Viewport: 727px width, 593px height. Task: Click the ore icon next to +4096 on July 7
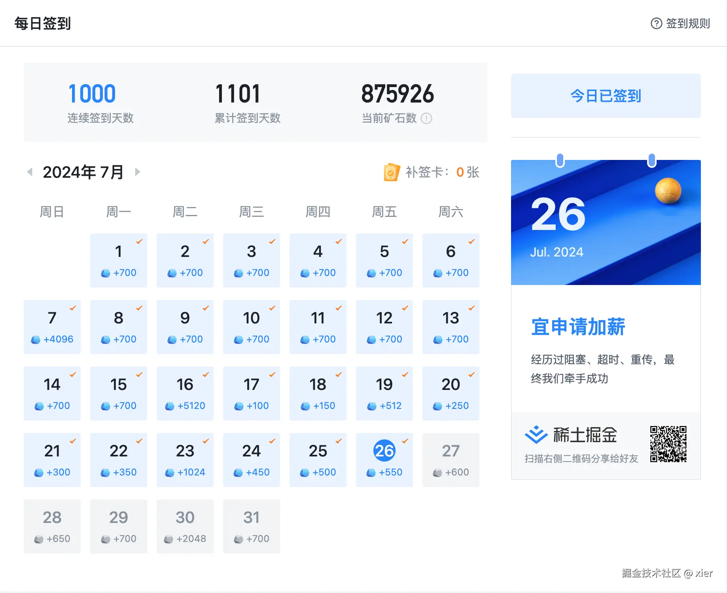tap(36, 339)
